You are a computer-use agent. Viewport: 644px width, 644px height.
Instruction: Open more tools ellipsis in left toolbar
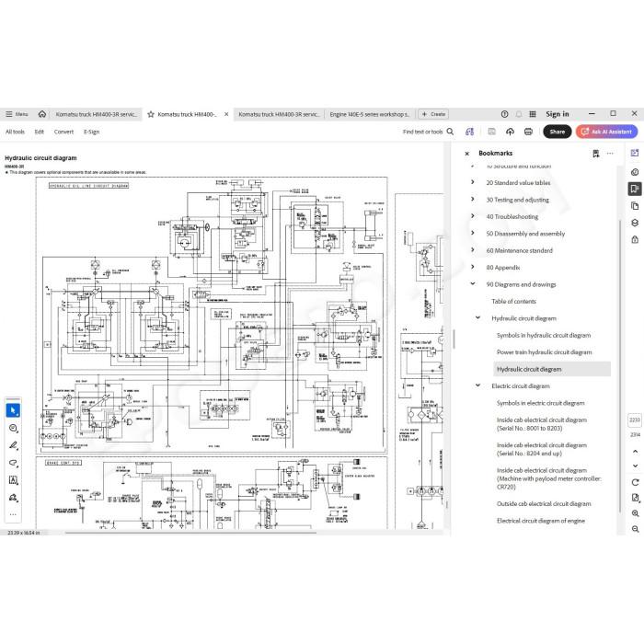click(x=13, y=514)
